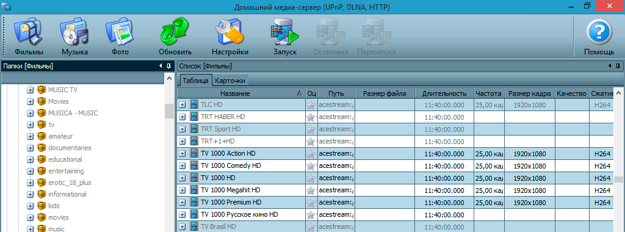Expand the Movies folder in tree
This screenshot has height=232, width=625.
click(x=31, y=101)
